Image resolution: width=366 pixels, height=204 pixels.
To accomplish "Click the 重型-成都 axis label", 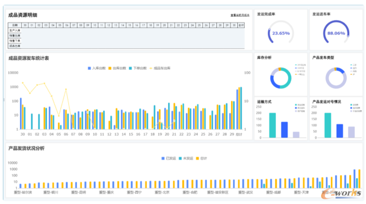I will pos(273,193).
